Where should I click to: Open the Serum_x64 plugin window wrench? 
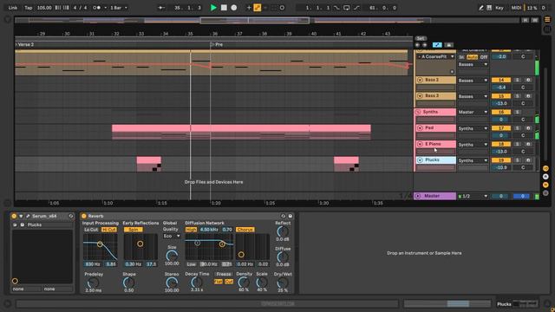pyautogui.click(x=28, y=216)
